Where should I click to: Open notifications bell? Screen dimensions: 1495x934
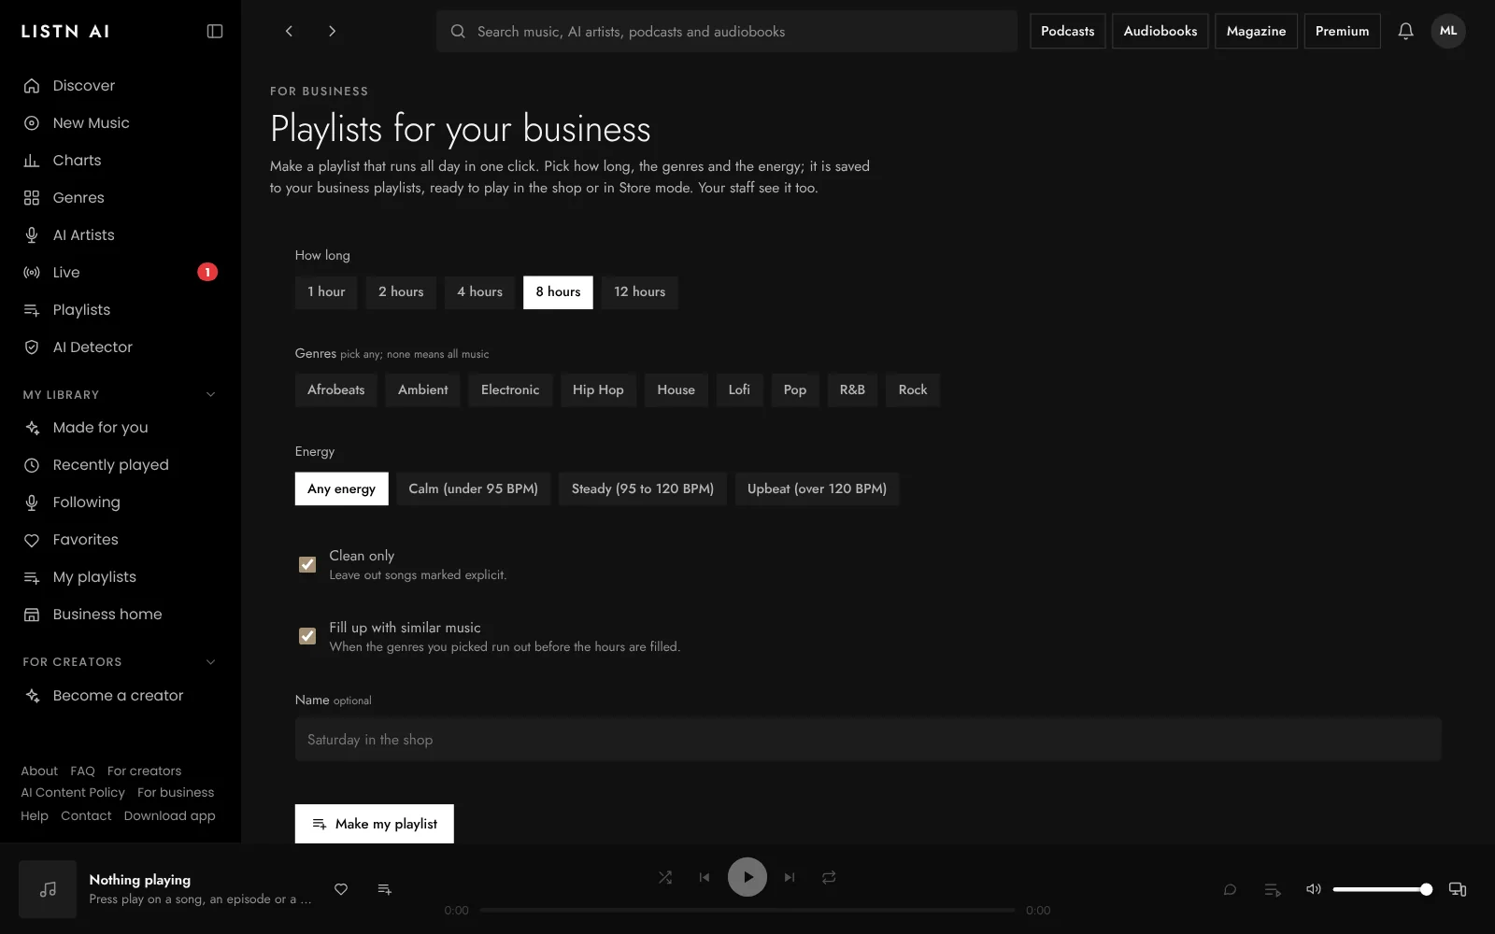(1405, 31)
